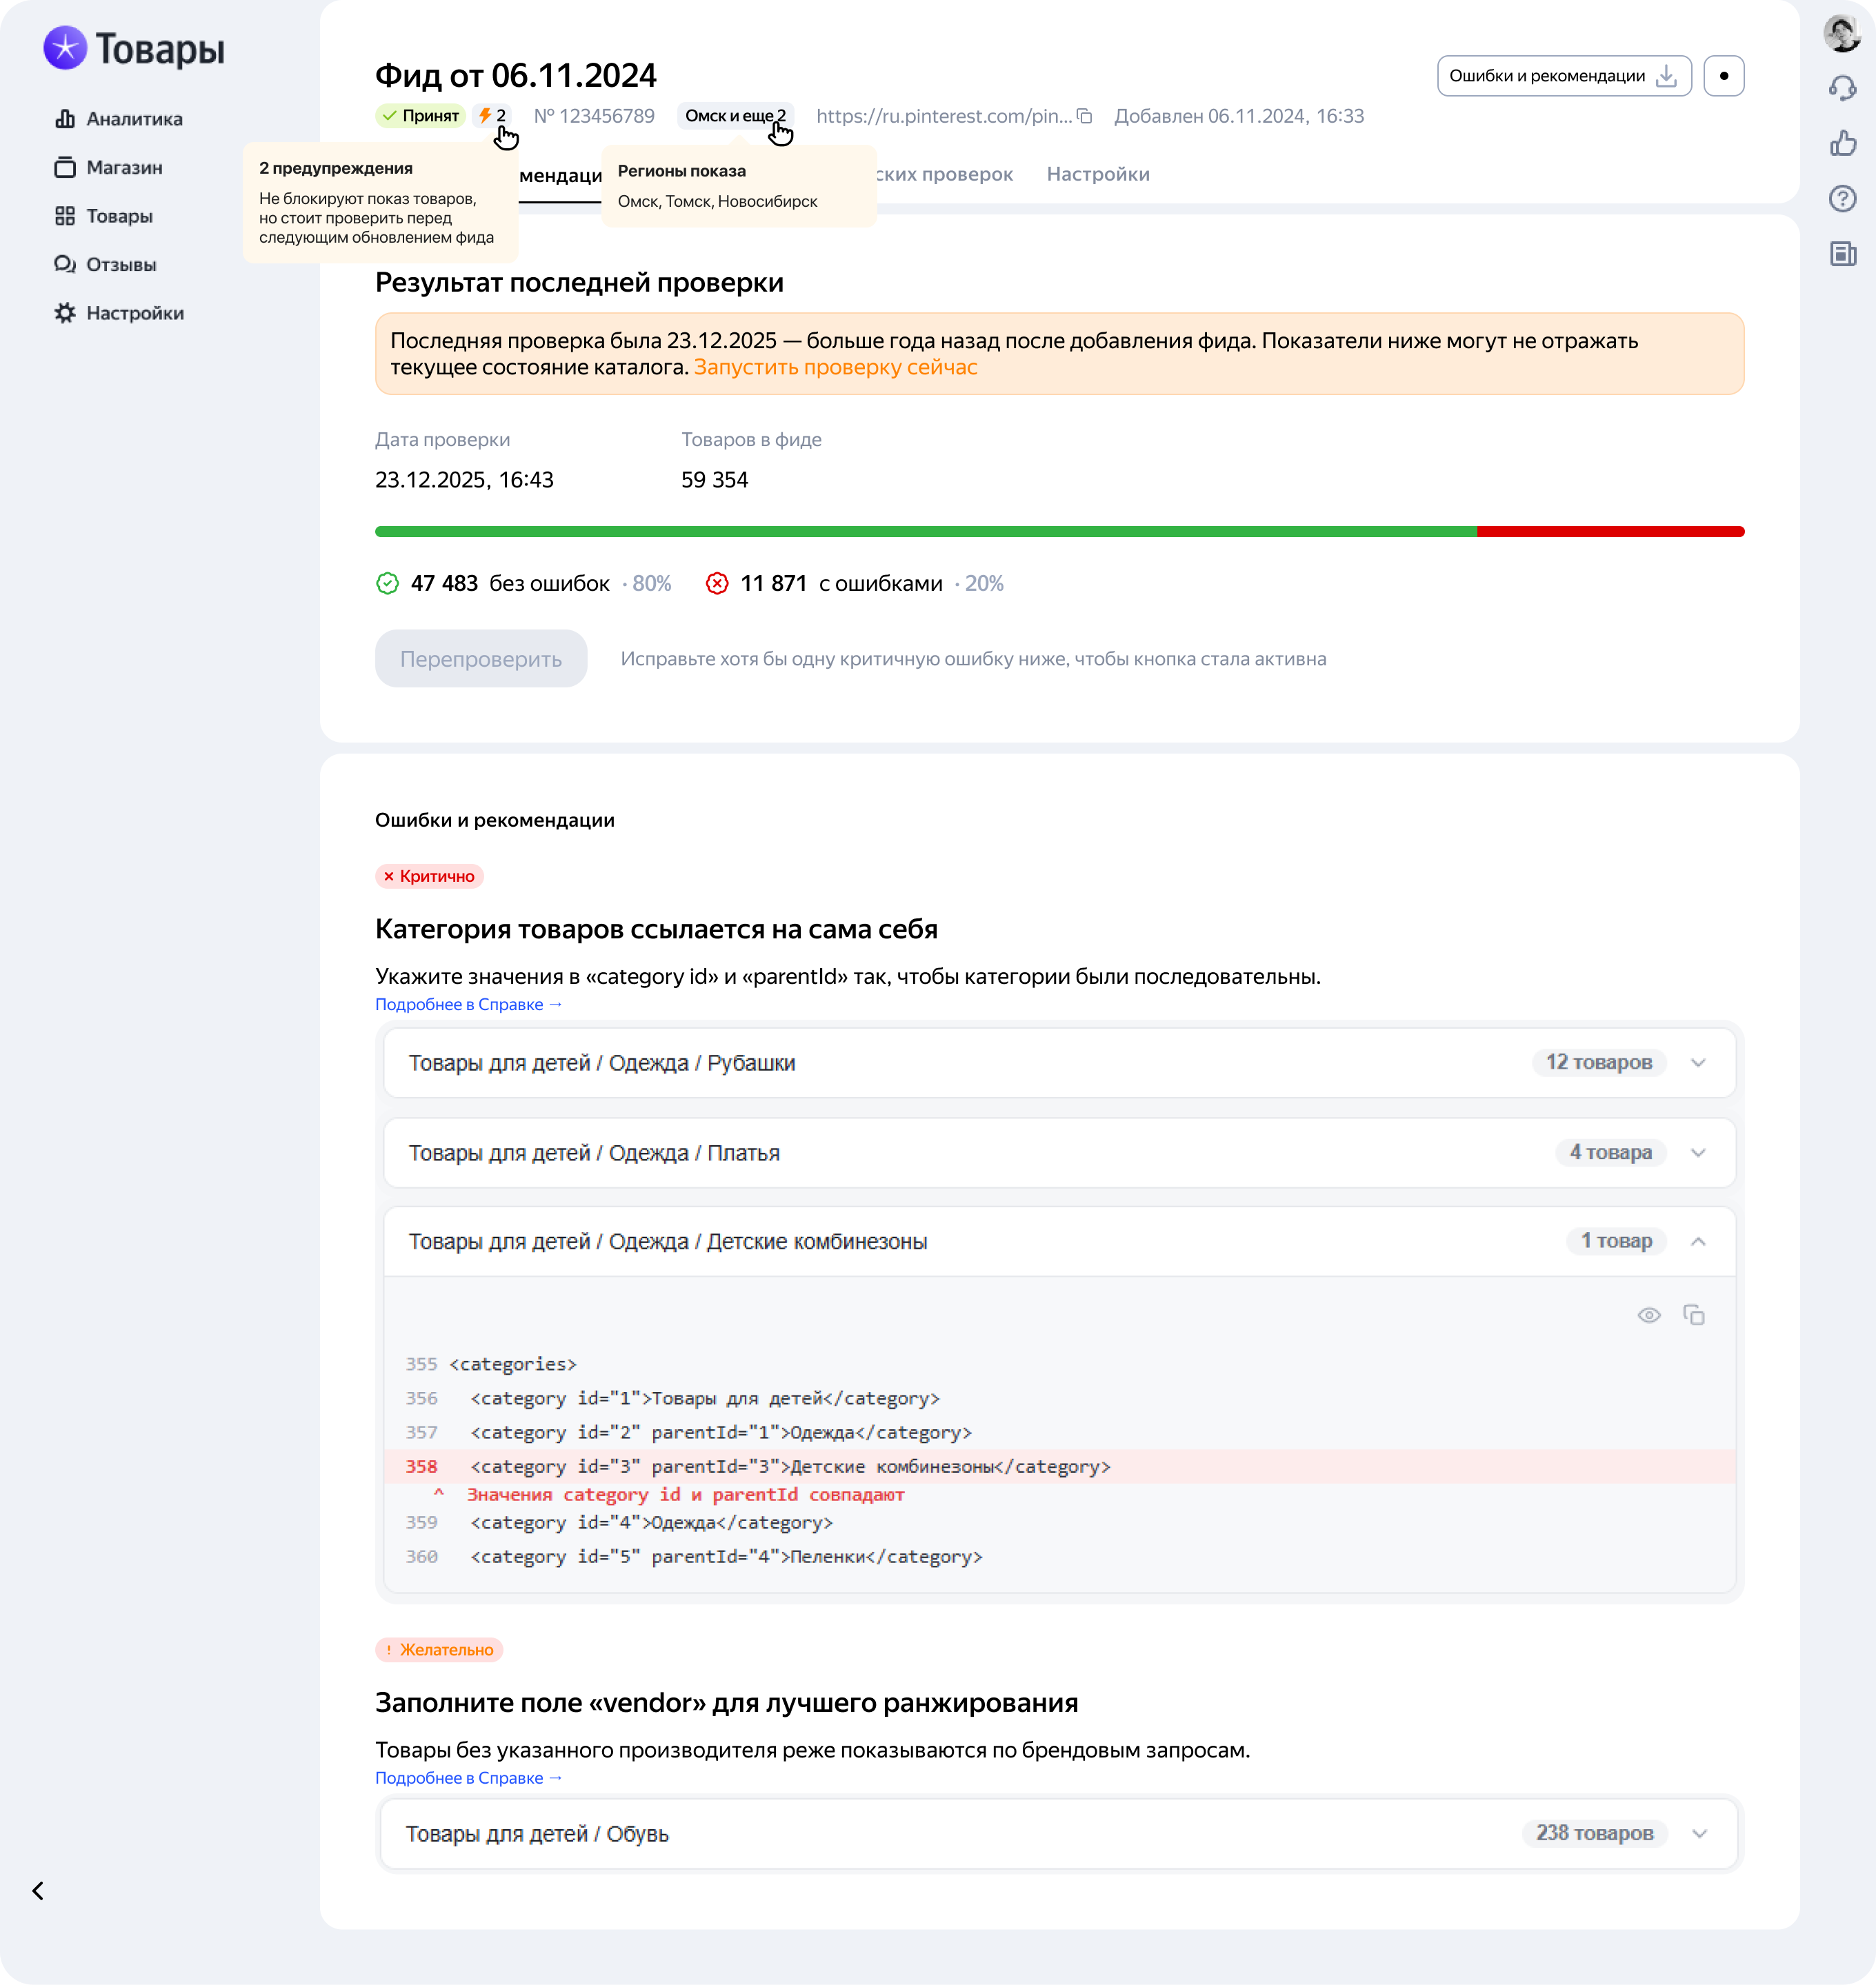The height and width of the screenshot is (1985, 1876).
Task: Collapse the Детские комбинезоны row
Action: [x=1060, y=1242]
